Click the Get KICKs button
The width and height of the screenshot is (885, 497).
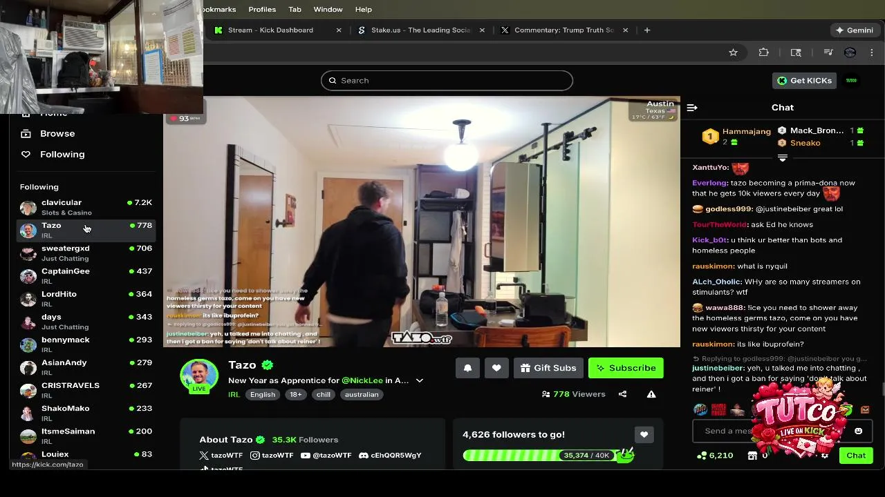click(x=804, y=81)
